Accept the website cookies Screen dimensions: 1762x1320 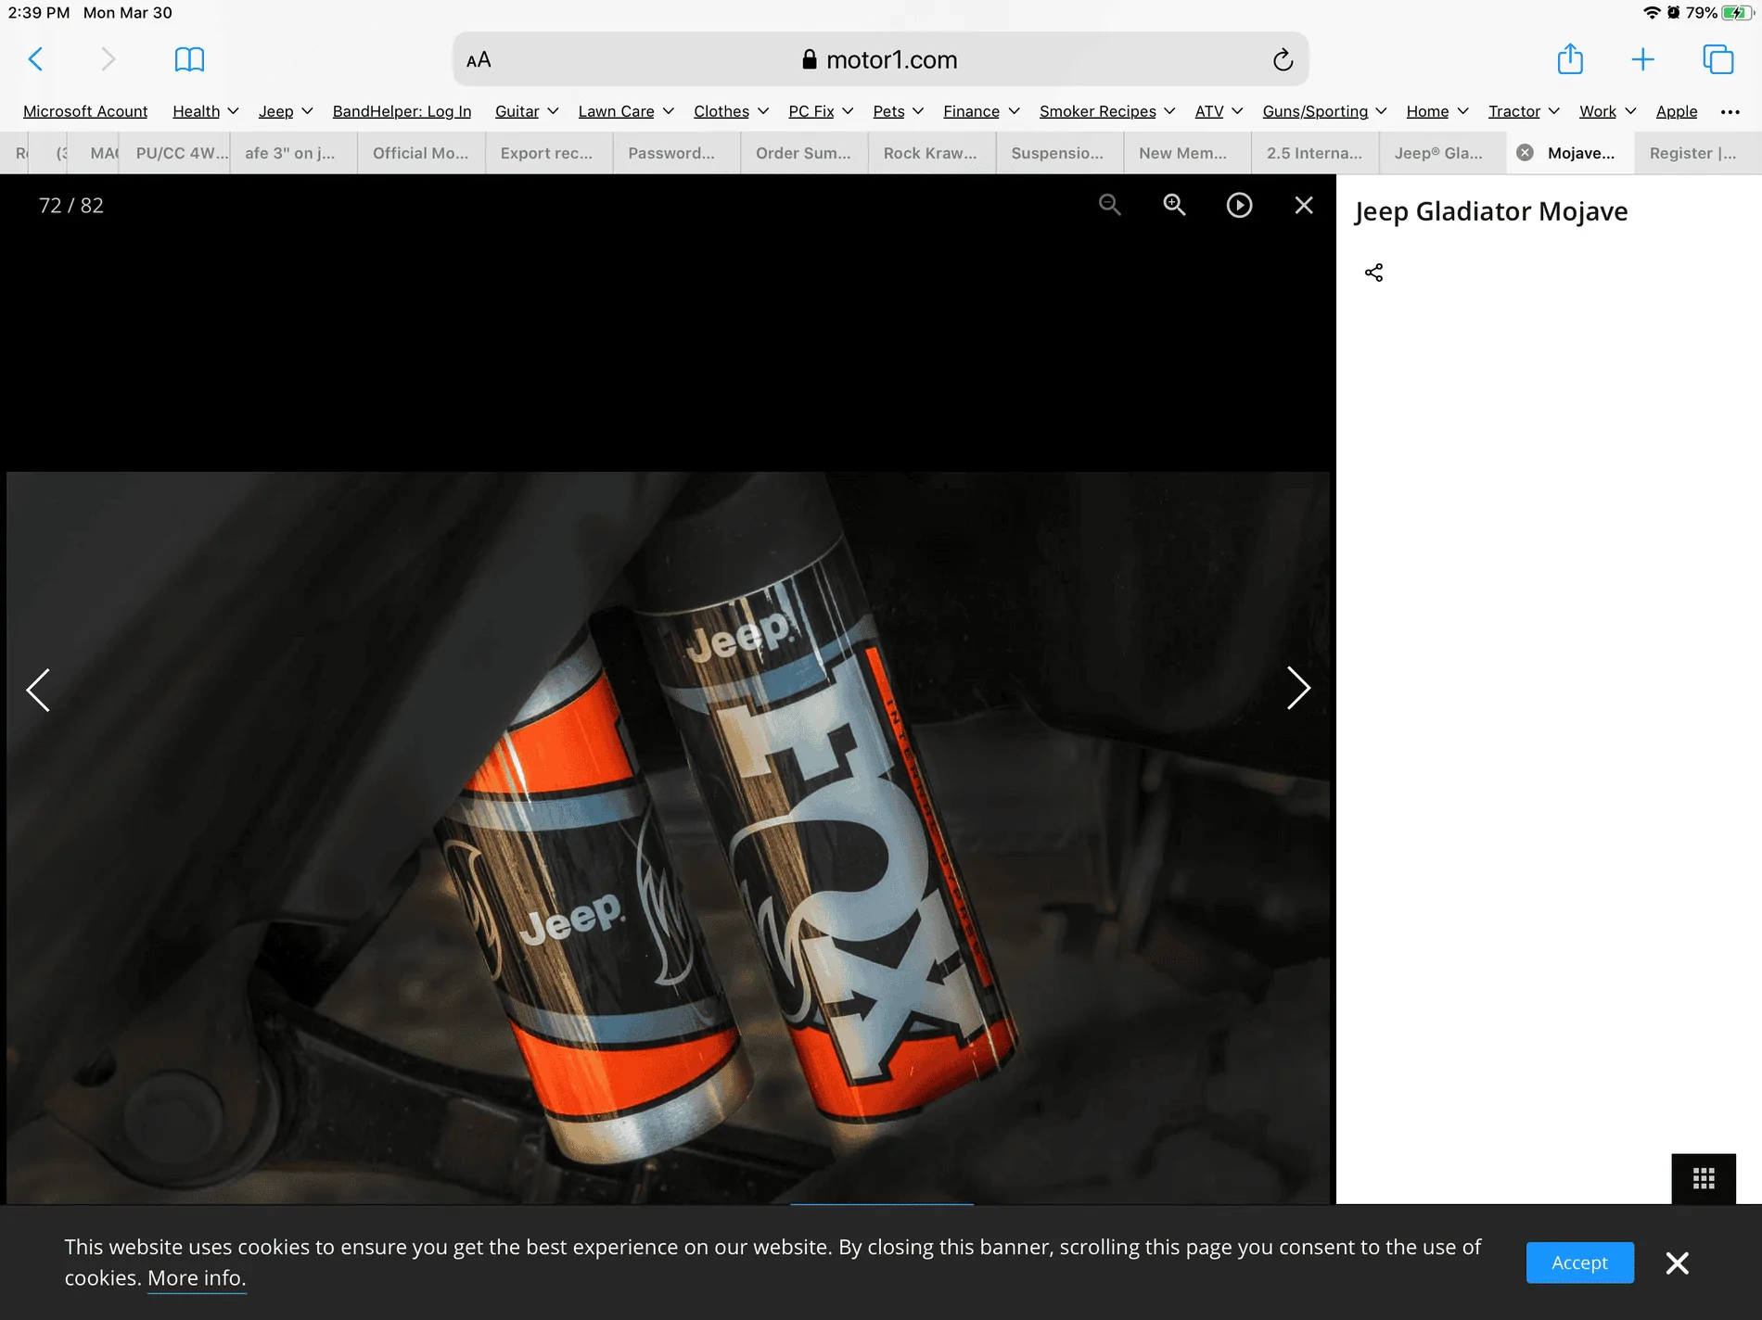coord(1579,1263)
